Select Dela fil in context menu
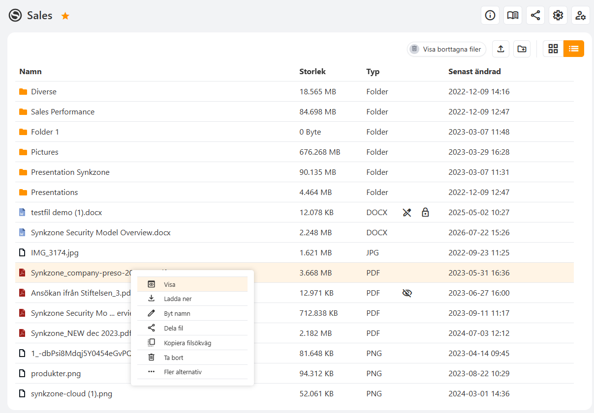The image size is (594, 413). (192, 328)
